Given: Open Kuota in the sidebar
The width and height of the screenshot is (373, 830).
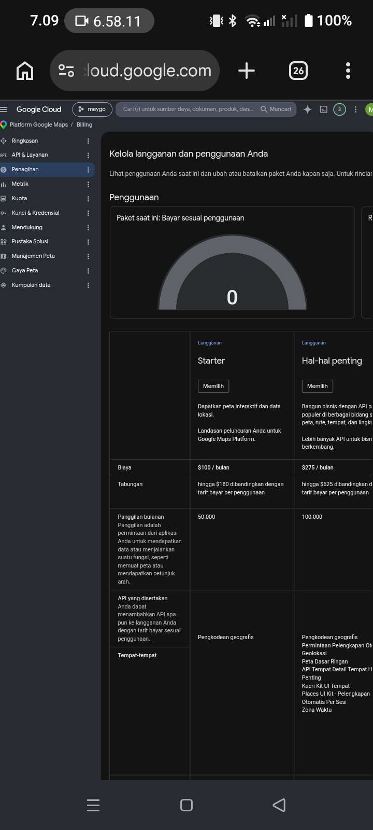Looking at the screenshot, I should pos(19,198).
